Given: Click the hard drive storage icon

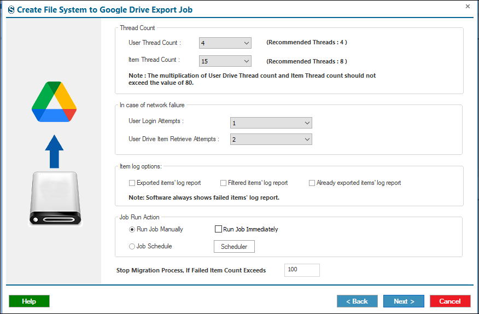Looking at the screenshot, I should click(x=55, y=199).
